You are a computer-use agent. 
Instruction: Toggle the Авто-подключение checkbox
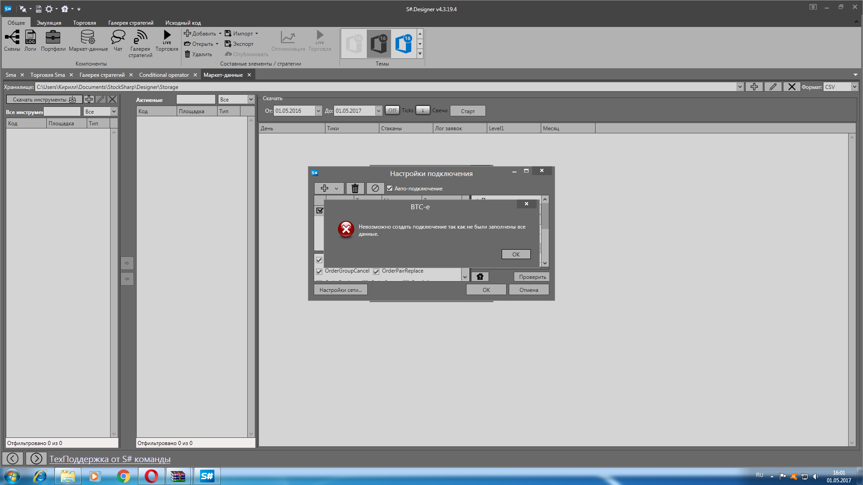click(390, 189)
